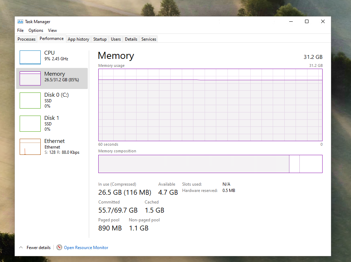351x262 pixels.
Task: Open Resource Monitor link
Action: pyautogui.click(x=86, y=248)
